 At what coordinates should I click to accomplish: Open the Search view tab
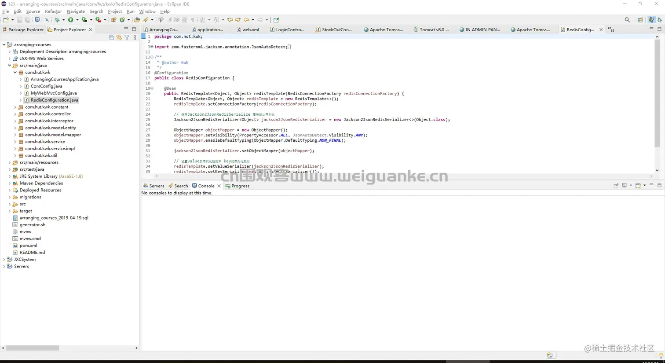[178, 186]
